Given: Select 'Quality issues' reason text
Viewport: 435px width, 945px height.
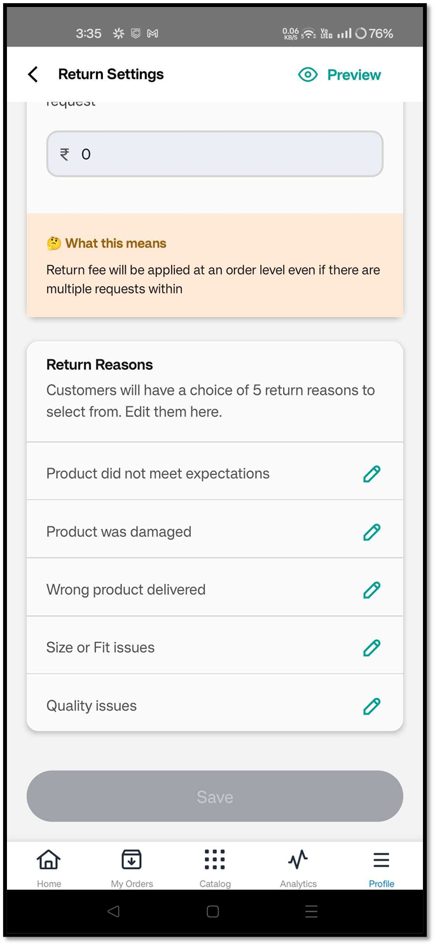Looking at the screenshot, I should (x=92, y=706).
